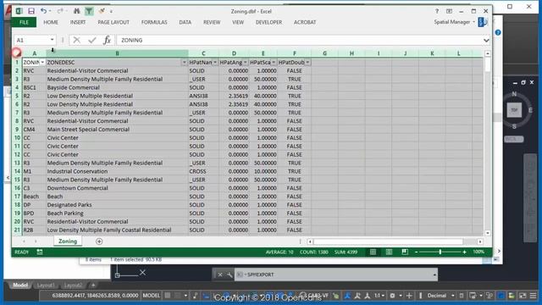Screen dimensions: 542x305
Task: Select row 14 header
Action: tap(17, 171)
